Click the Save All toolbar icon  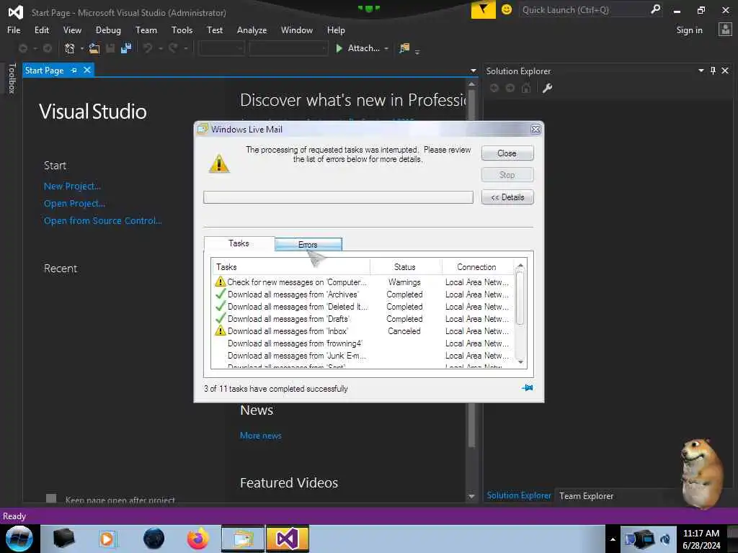point(126,48)
